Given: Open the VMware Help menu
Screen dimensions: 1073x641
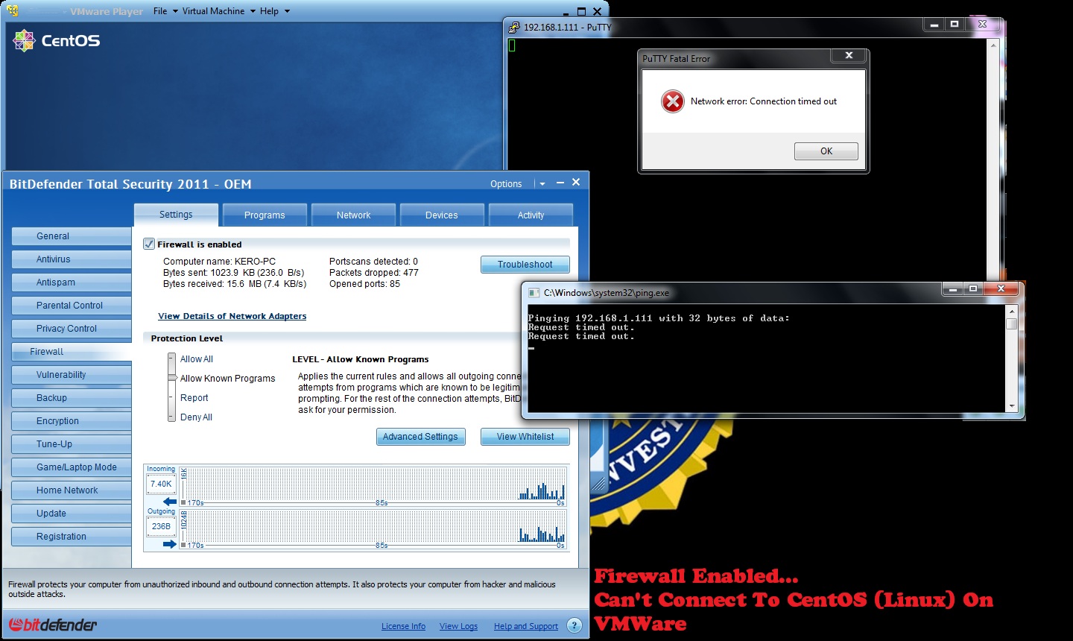Looking at the screenshot, I should 275,11.
